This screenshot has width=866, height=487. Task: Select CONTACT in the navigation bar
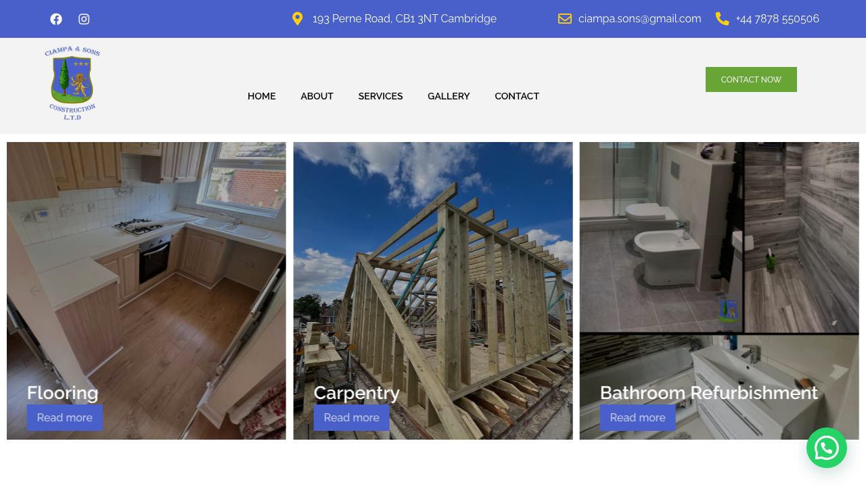click(x=516, y=96)
